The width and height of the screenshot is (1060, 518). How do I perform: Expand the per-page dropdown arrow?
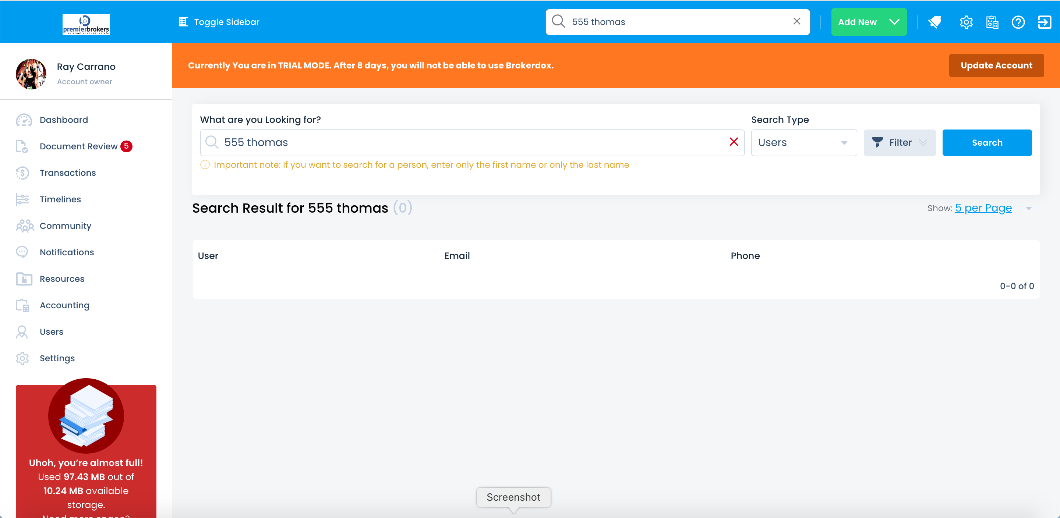coord(1028,208)
